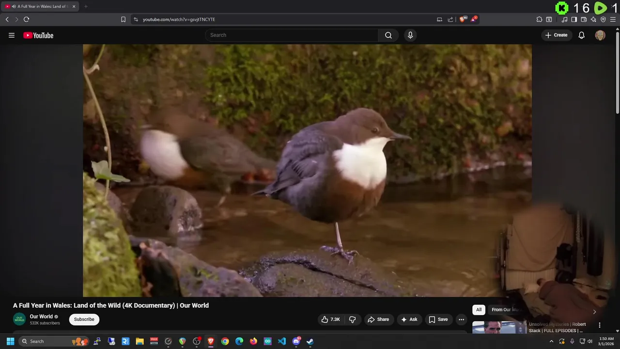This screenshot has height=349, width=620.
Task: Open Steam from the taskbar
Action: [x=310, y=341]
